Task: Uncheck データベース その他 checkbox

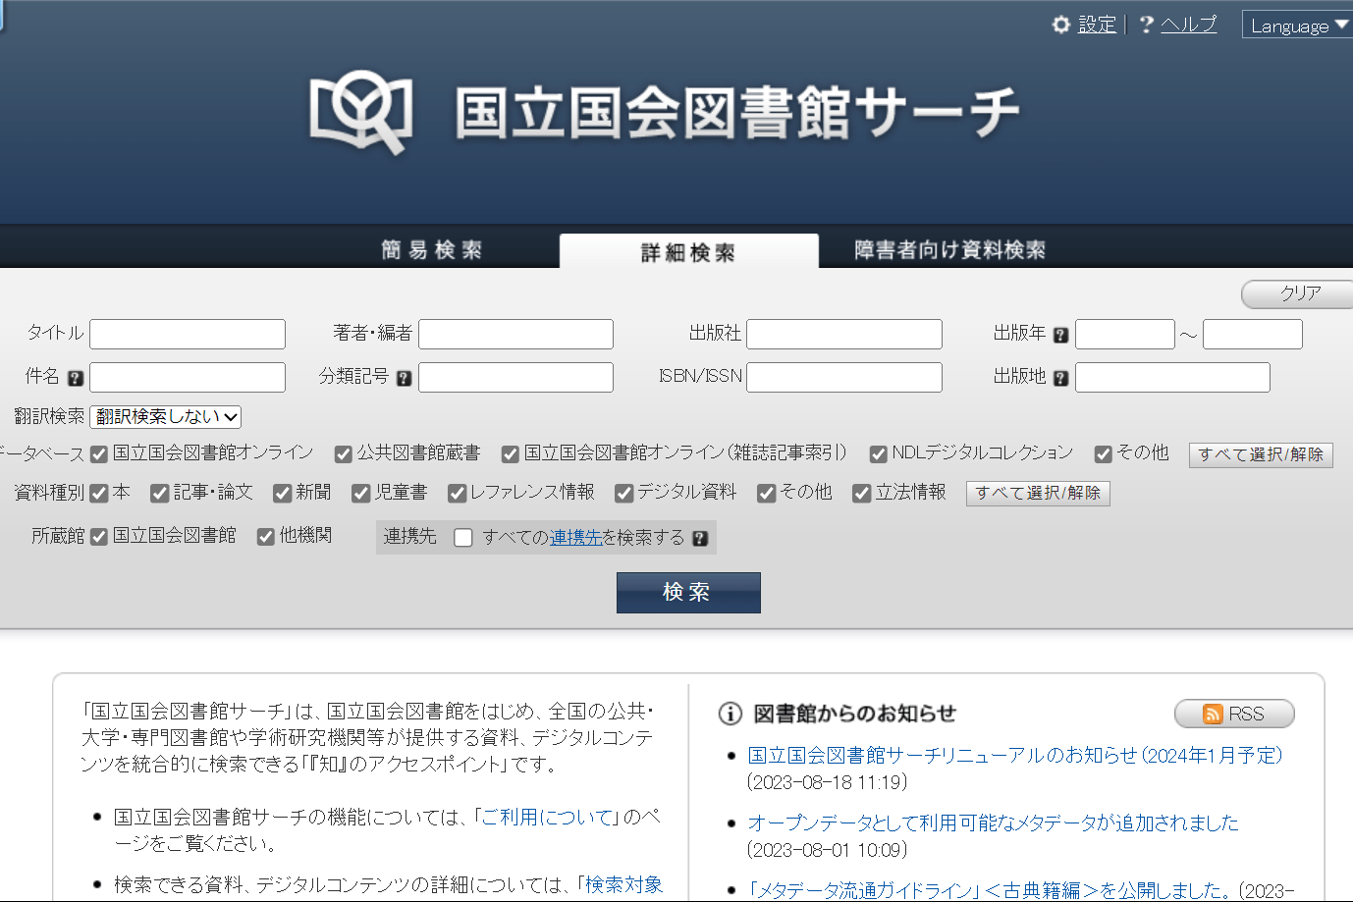Action: click(1104, 454)
